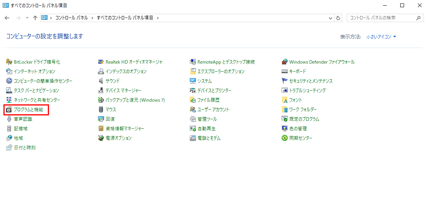Click the インターネット オプション icon

tap(9, 72)
